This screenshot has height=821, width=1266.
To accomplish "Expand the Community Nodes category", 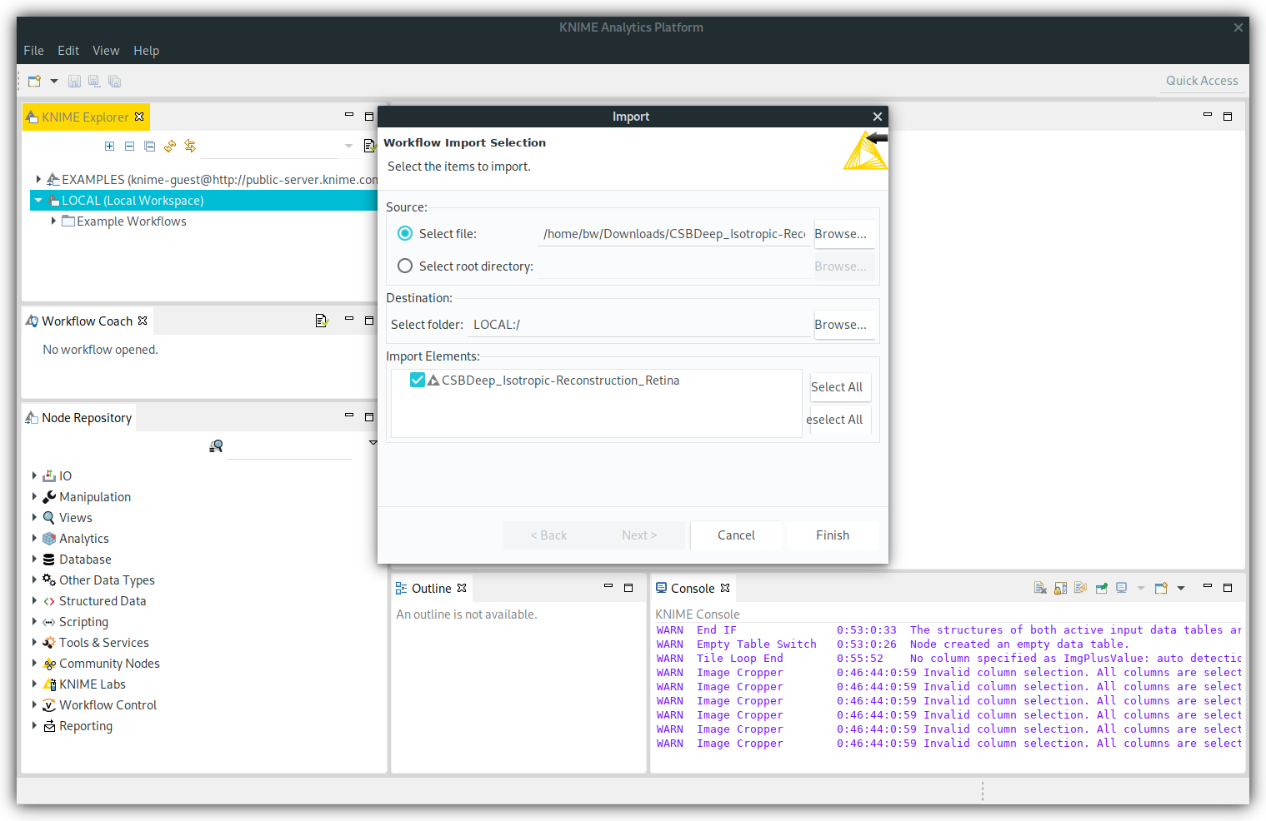I will (x=34, y=663).
